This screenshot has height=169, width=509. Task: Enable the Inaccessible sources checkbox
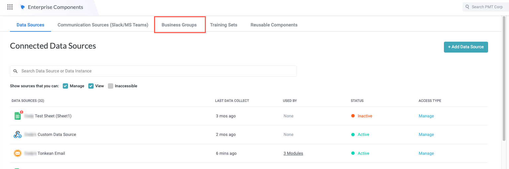pyautogui.click(x=111, y=86)
